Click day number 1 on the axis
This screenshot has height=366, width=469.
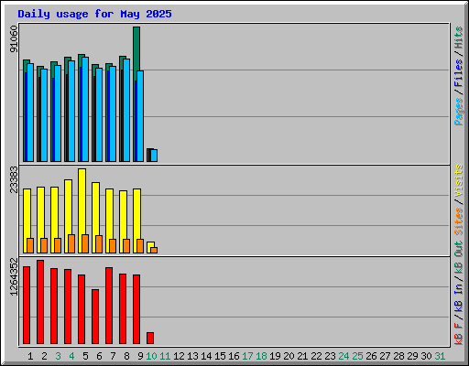click(x=30, y=356)
